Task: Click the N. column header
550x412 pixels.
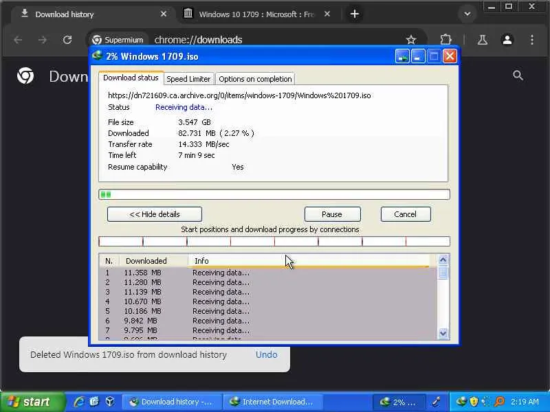Action: click(109, 261)
